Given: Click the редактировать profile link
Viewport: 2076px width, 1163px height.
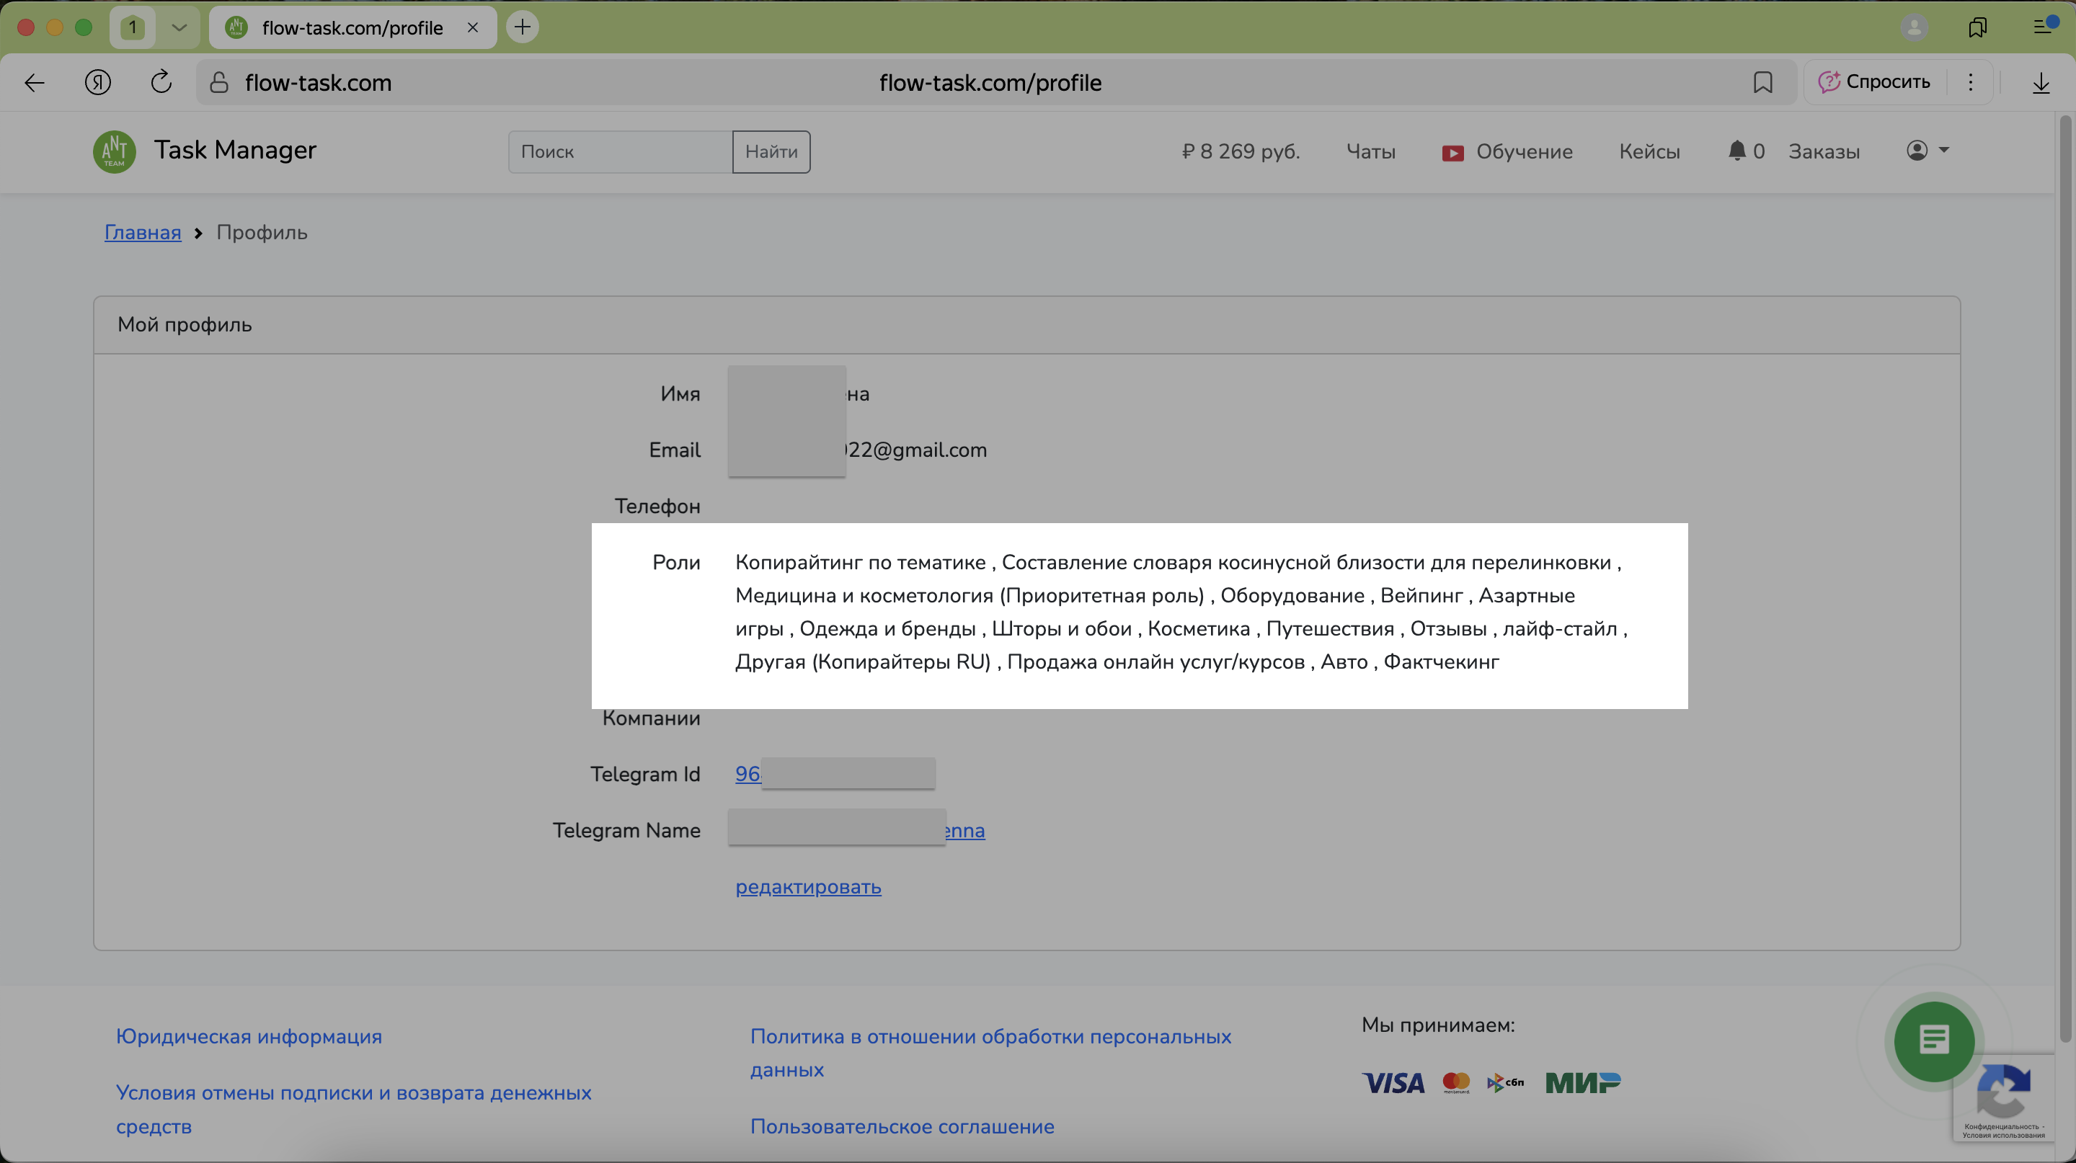Looking at the screenshot, I should pos(807,886).
